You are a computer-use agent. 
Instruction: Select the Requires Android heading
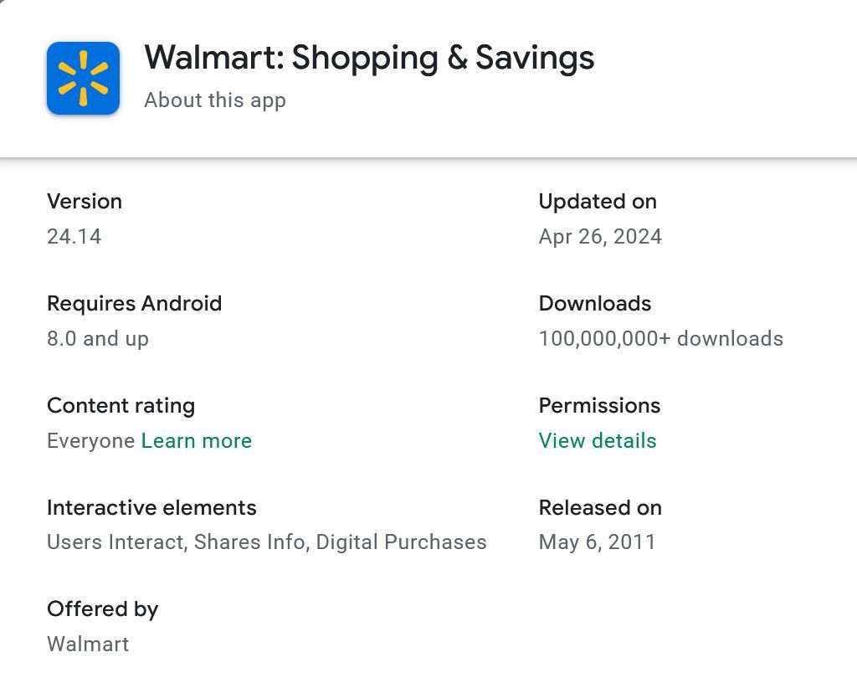[135, 304]
